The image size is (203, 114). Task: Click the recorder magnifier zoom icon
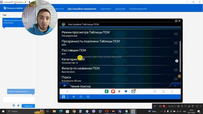(x=186, y=106)
